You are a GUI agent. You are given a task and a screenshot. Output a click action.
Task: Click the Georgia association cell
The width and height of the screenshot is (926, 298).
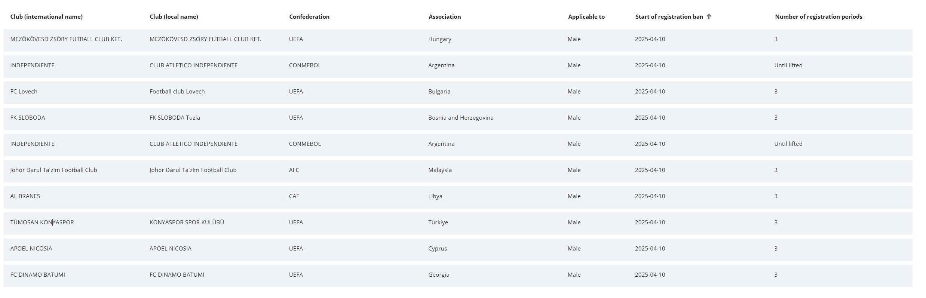[439, 275]
